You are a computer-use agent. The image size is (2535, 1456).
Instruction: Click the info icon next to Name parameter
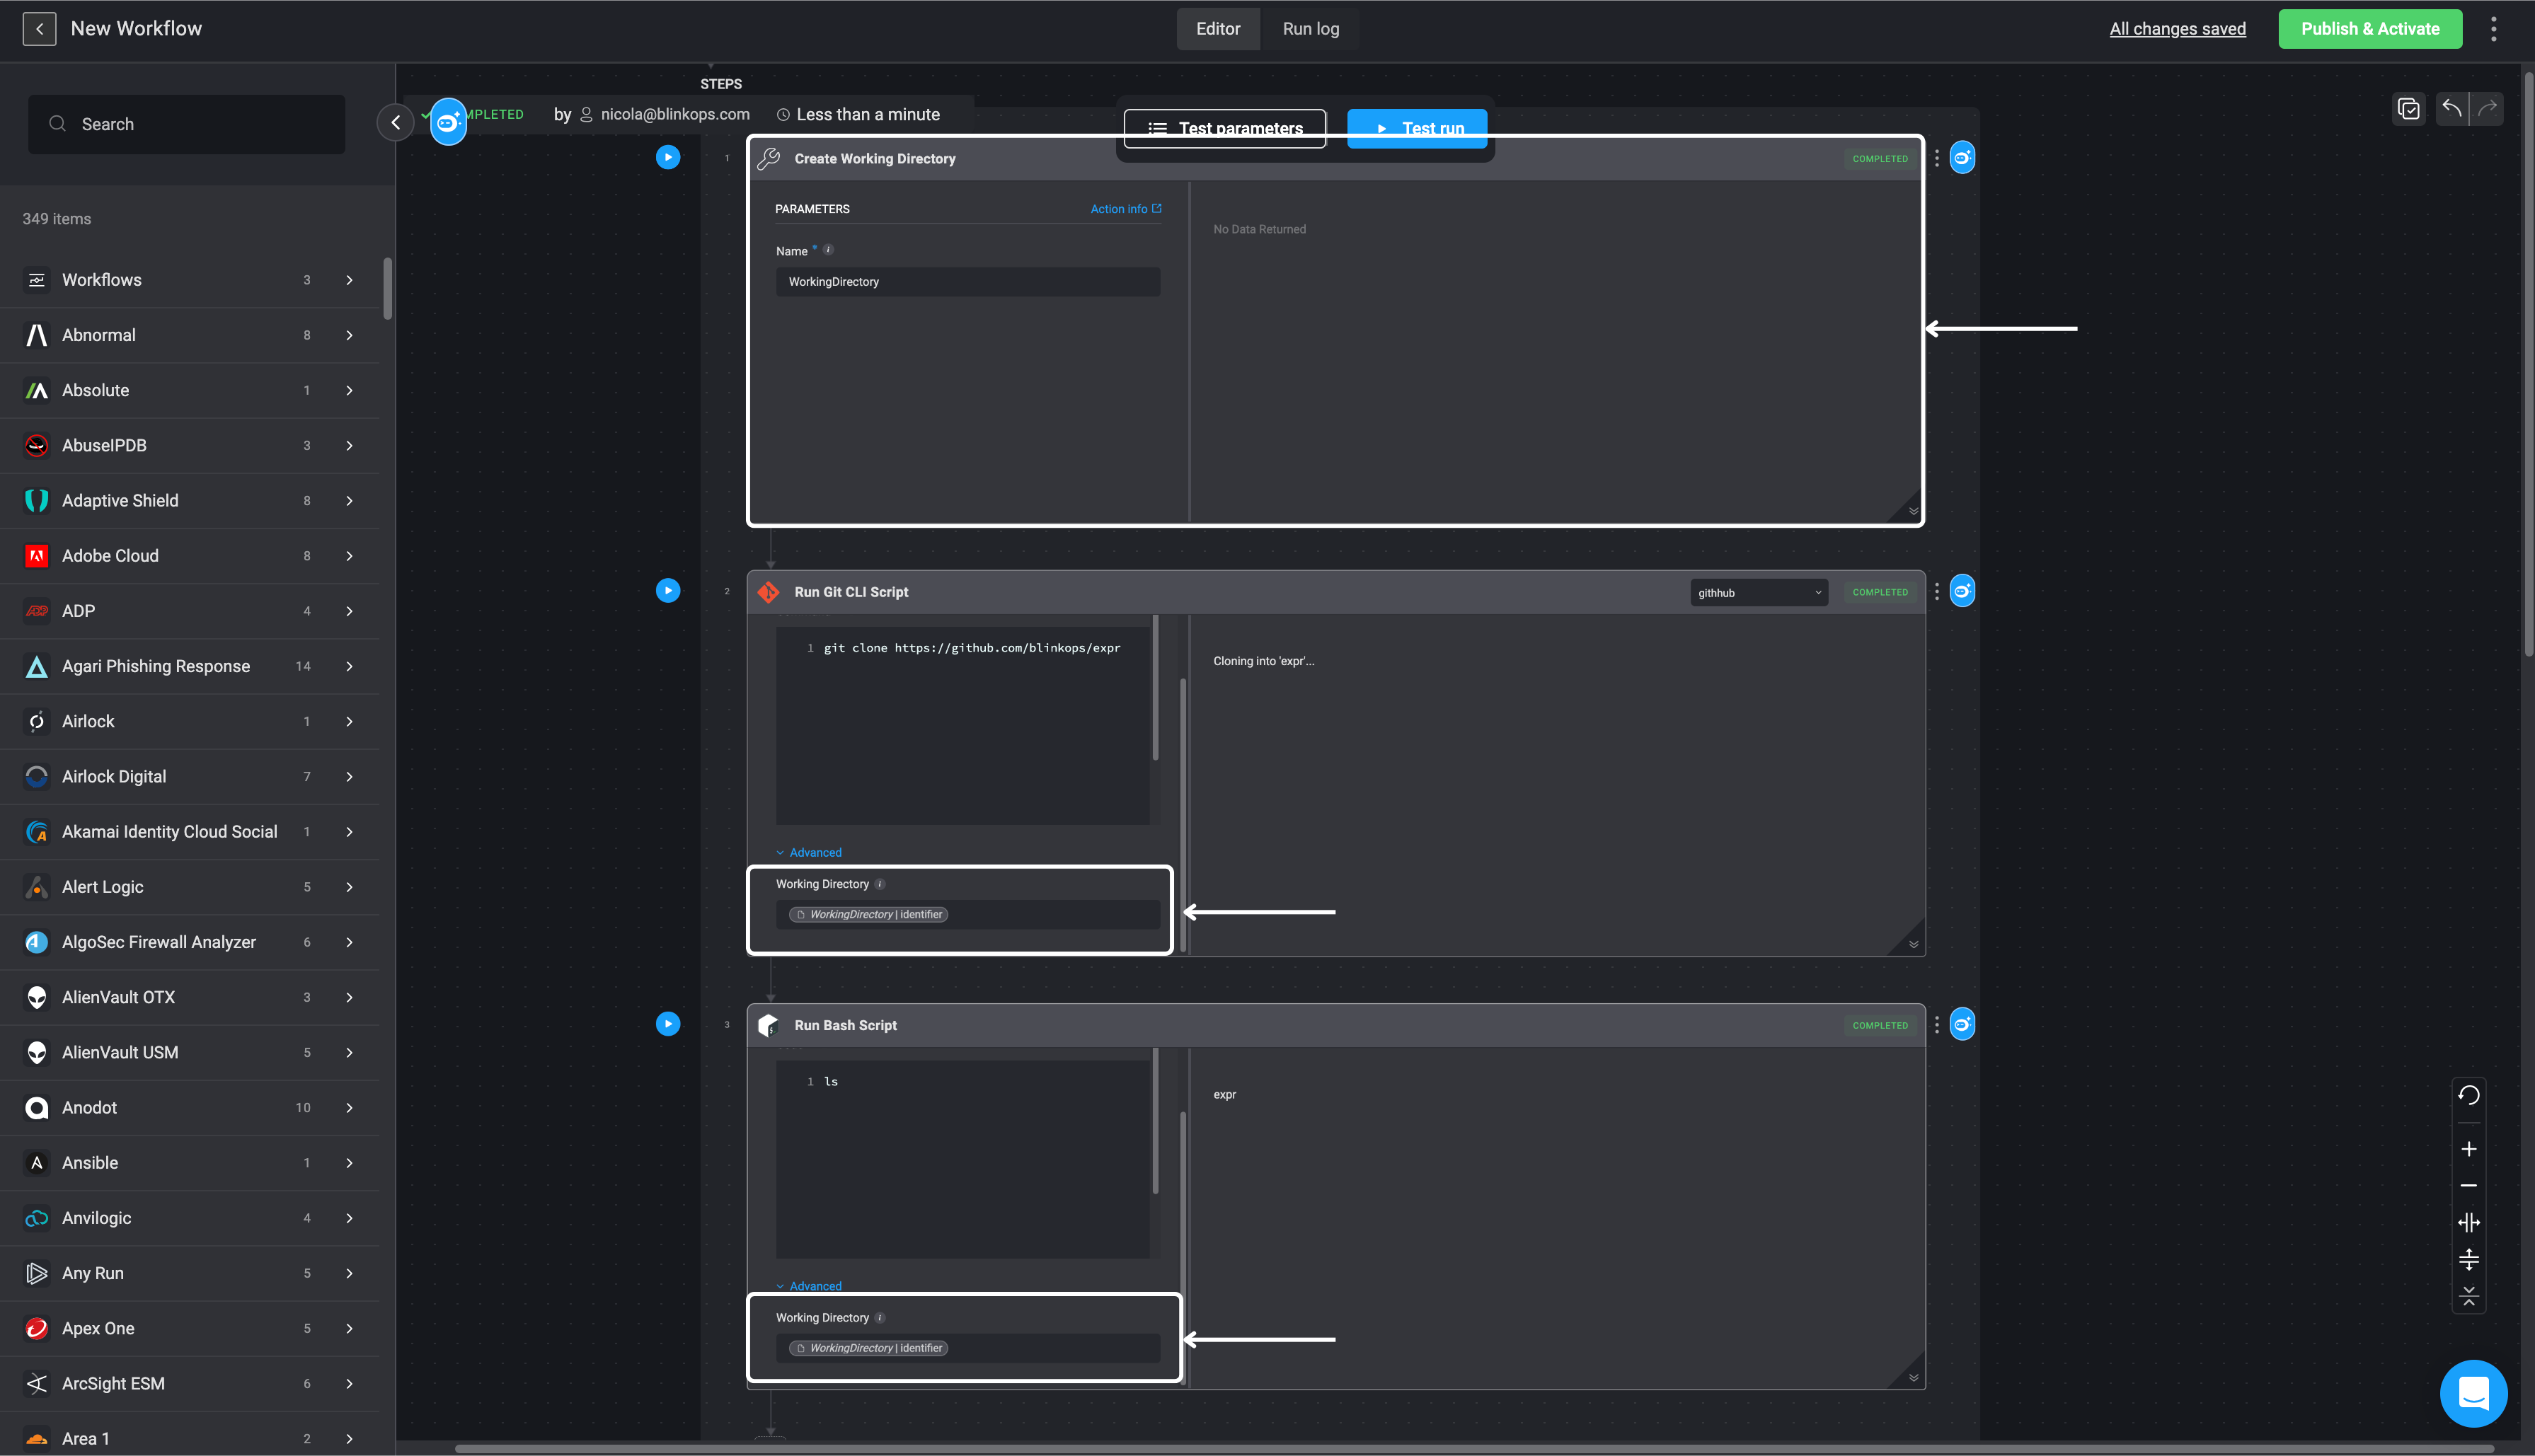pyautogui.click(x=828, y=250)
